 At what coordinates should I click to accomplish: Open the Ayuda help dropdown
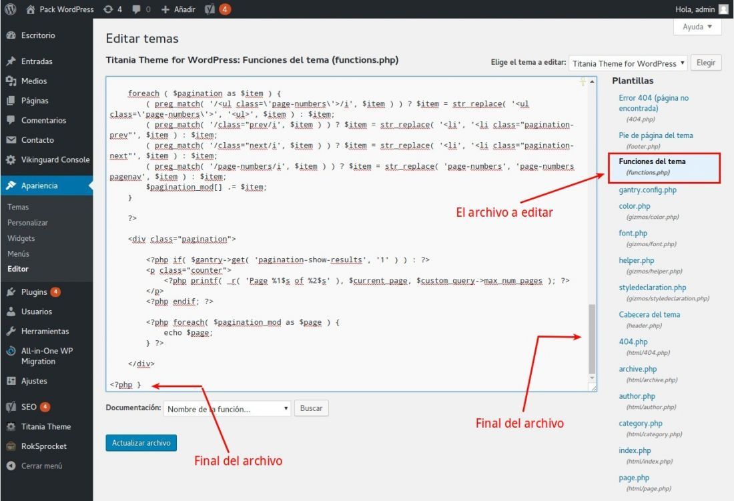(x=697, y=27)
